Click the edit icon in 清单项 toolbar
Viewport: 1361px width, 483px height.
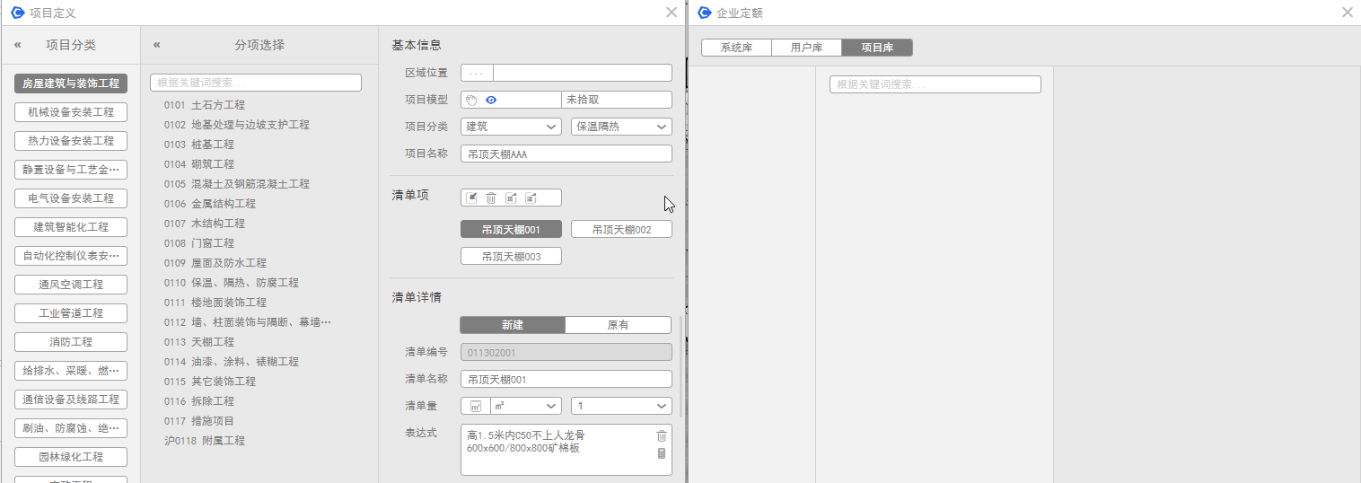[472, 198]
